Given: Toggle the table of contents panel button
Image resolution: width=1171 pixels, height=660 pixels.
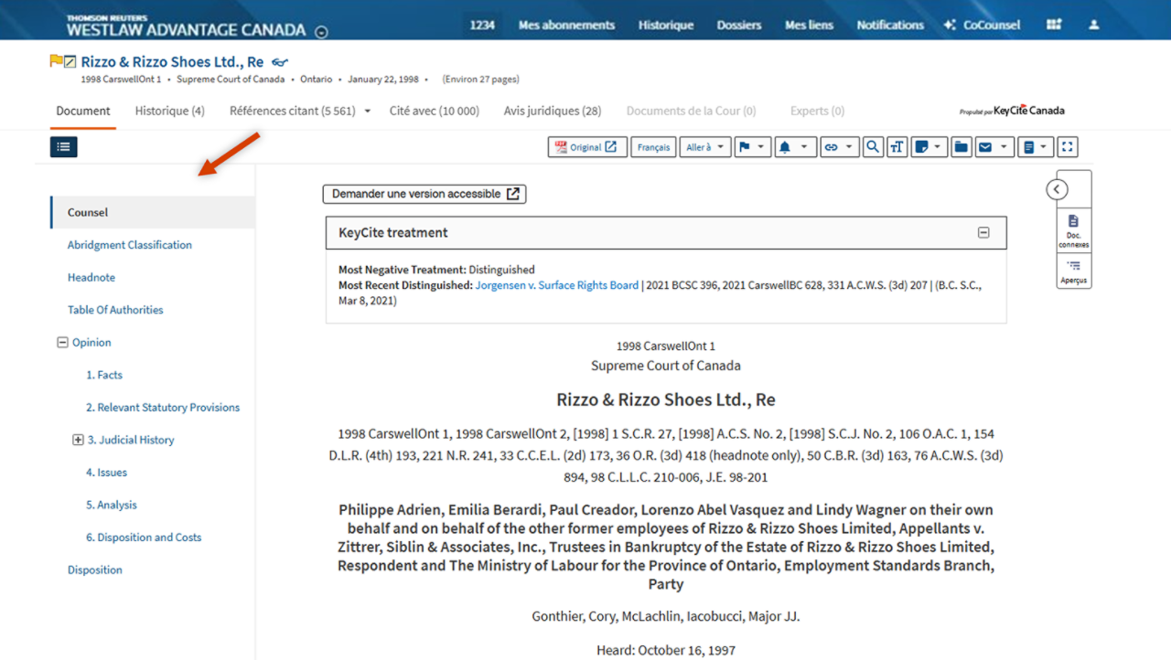Looking at the screenshot, I should pyautogui.click(x=64, y=146).
